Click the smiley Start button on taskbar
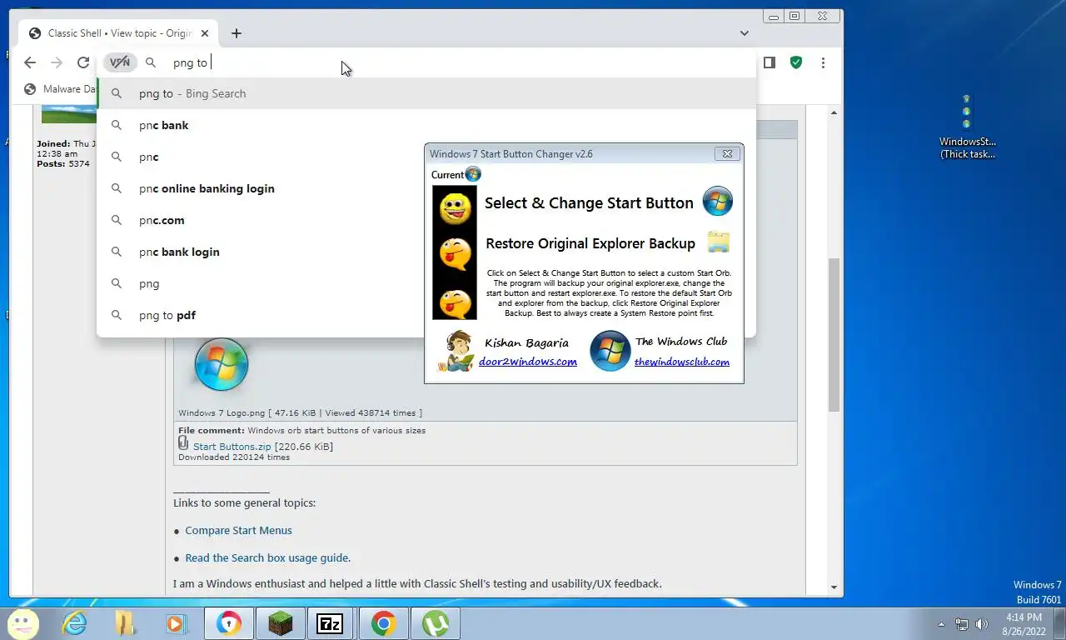 [x=22, y=623]
